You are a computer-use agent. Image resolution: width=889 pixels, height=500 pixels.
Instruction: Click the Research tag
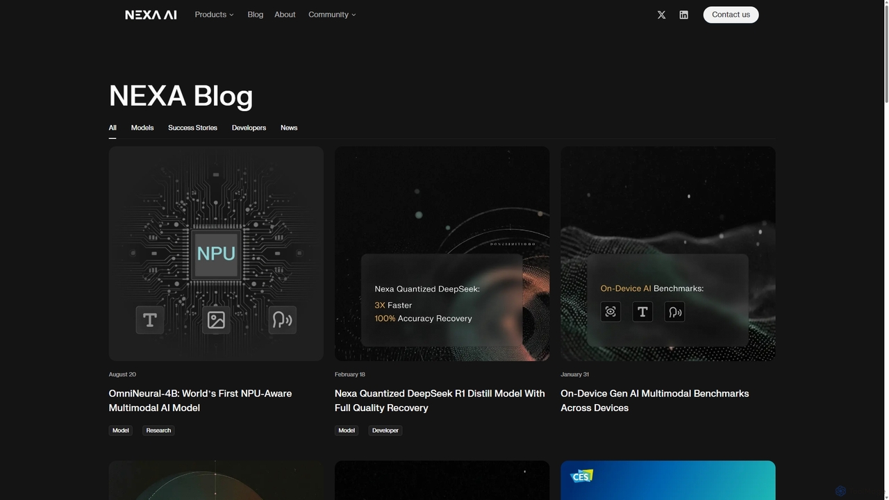(x=158, y=431)
